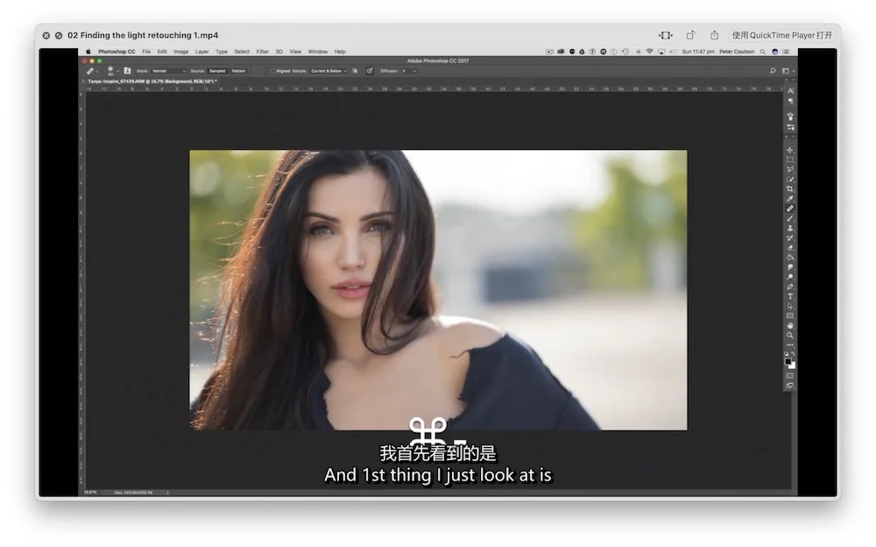The image size is (876, 547).
Task: Set Source to Sampled
Action: (217, 70)
